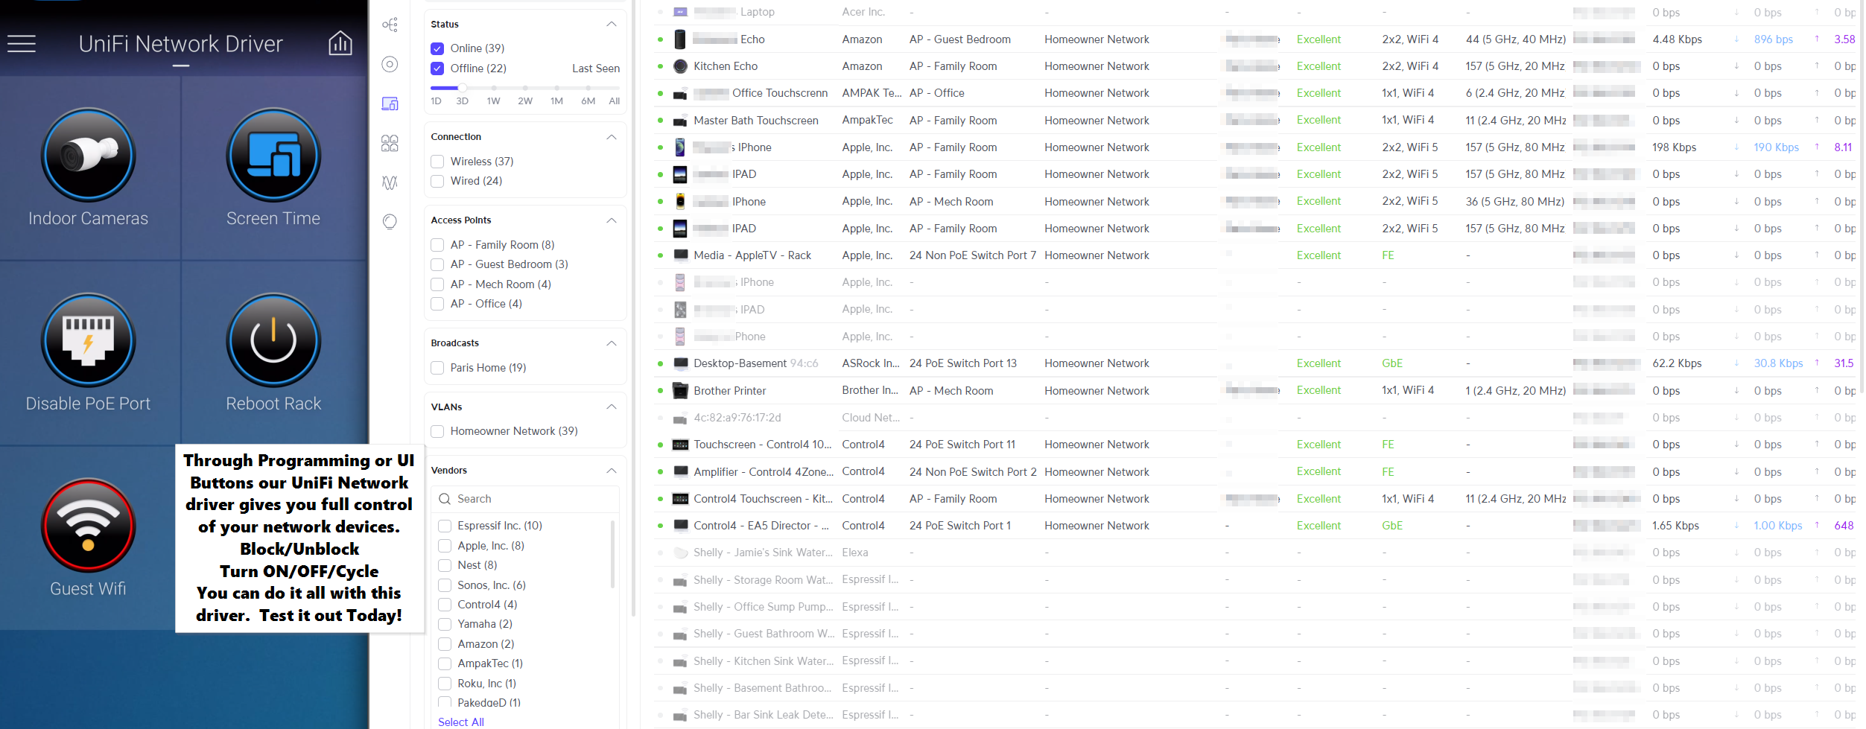Viewport: 1866px width, 729px height.
Task: Select Sonos, Inc. (6) vendor filter
Action: point(445,585)
